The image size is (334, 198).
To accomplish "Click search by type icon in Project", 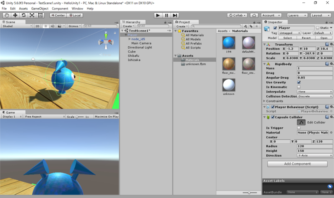I will pos(245,26).
